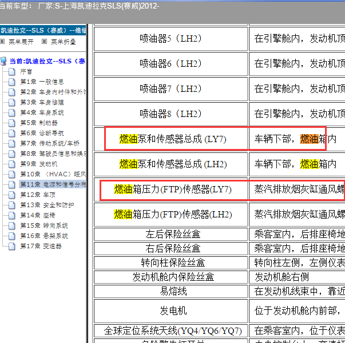Select chapter 第7章 传动系统/车桥

50,143
